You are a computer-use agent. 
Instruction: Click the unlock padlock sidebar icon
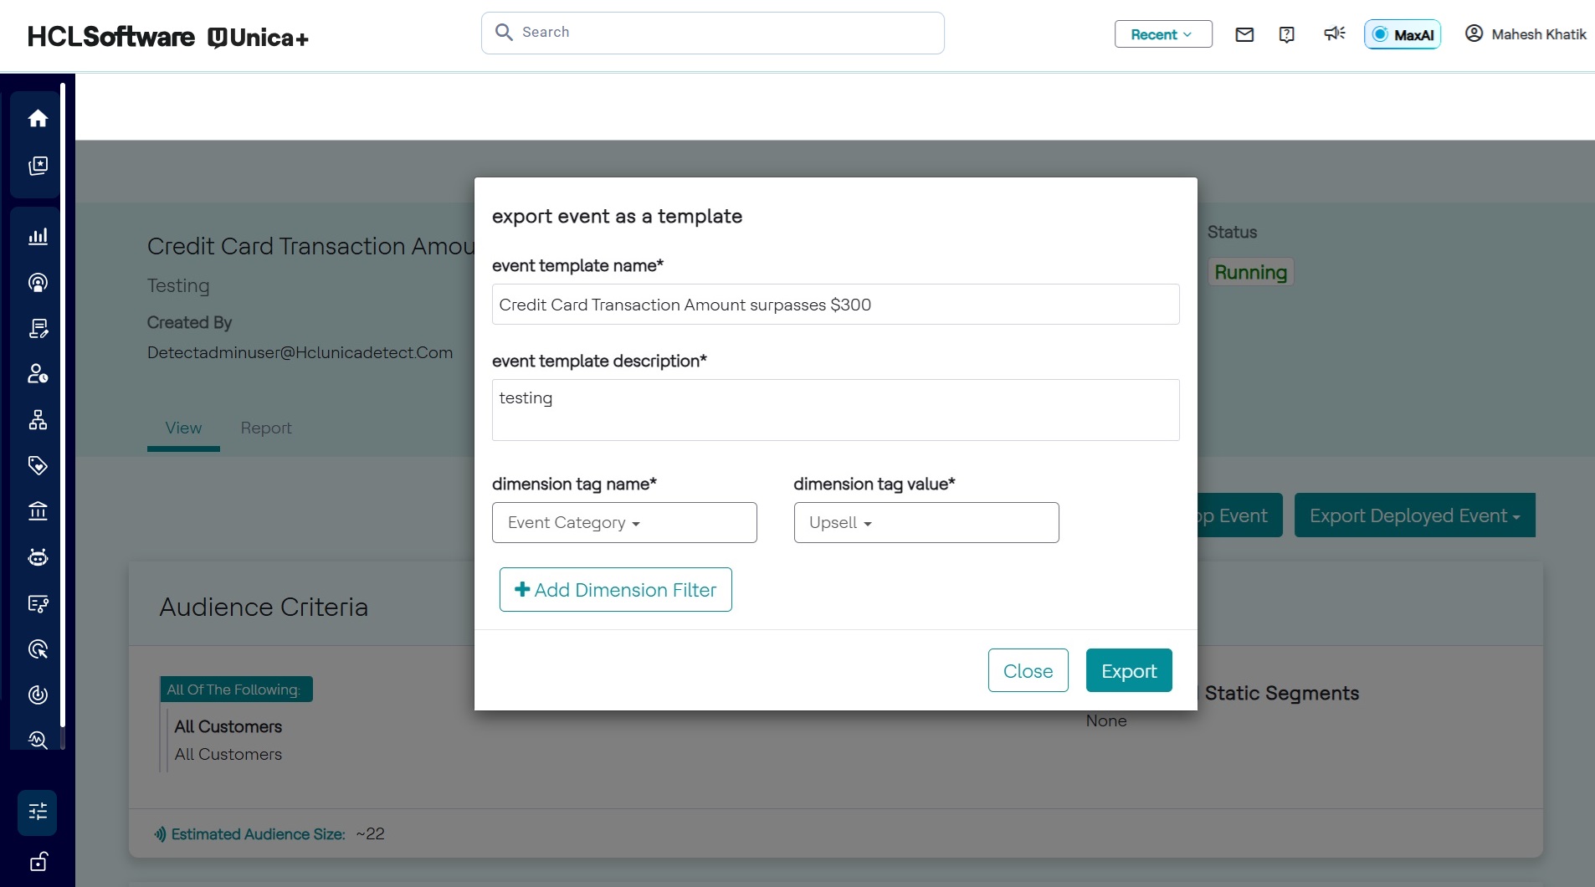tap(38, 862)
